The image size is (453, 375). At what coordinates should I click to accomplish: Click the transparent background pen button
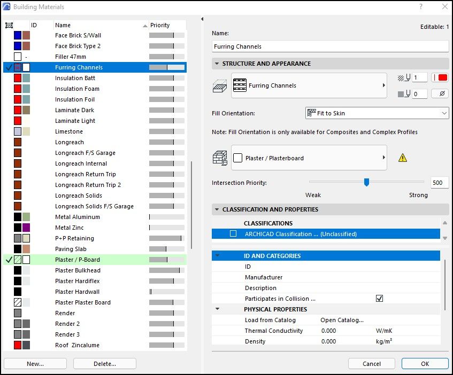[440, 93]
